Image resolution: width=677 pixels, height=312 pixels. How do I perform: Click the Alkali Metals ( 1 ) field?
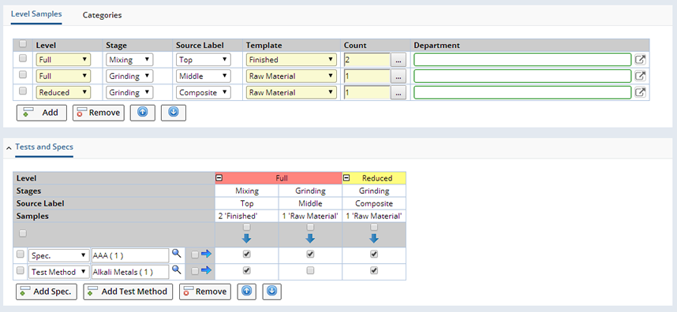pyautogui.click(x=130, y=272)
